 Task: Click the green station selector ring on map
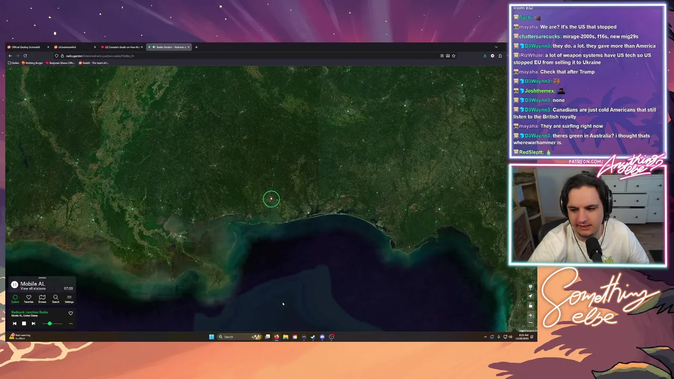271,198
